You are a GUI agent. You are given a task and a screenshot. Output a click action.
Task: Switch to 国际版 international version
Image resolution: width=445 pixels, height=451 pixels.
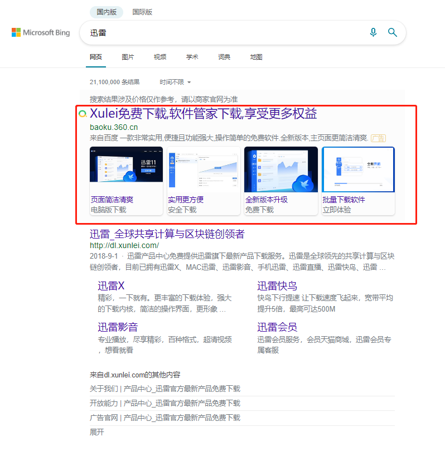coord(142,12)
